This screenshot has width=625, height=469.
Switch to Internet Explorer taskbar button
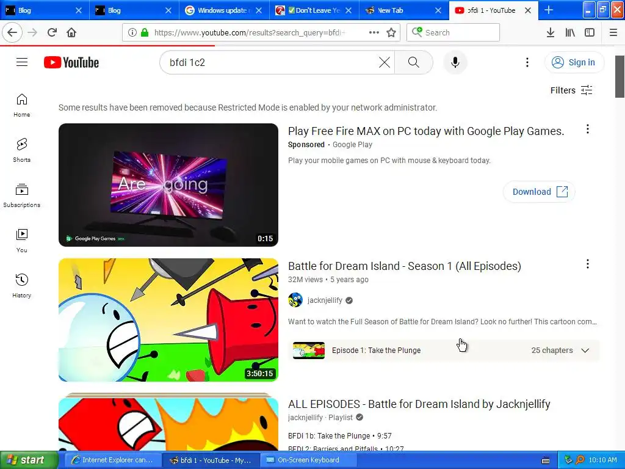click(x=113, y=460)
